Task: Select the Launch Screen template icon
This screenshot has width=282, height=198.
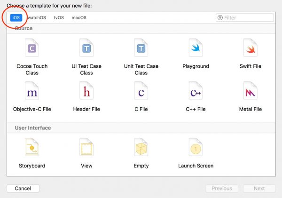Action: coord(196,147)
